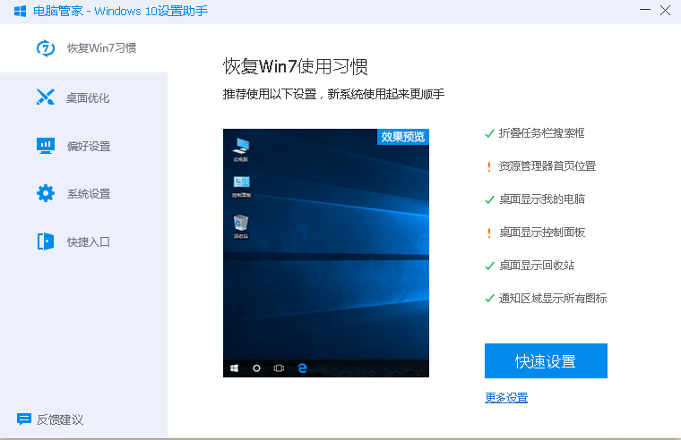Viewport: 681px width, 440px height.
Task: Click the 通知区域显示所有图标 label
Action: pyautogui.click(x=553, y=298)
